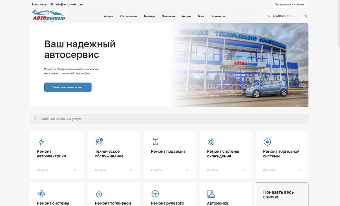Click magnifier icon in service search bar
The image size is (340, 206).
click(35, 119)
